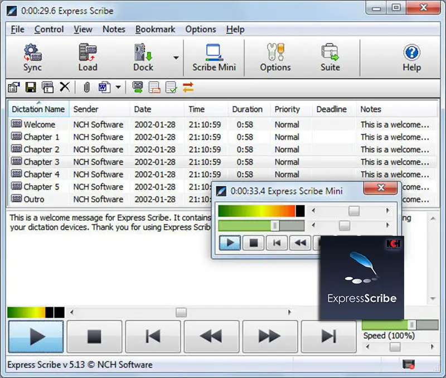Select the Welcome dictation row
This screenshot has height=378, width=446.
point(222,124)
